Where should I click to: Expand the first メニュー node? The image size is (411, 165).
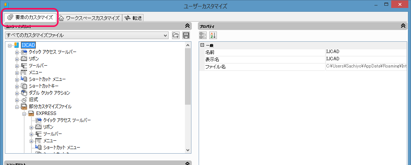[x=17, y=72]
